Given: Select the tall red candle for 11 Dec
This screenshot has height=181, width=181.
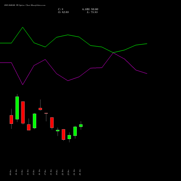Looking at the screenshot, I should [23, 112].
